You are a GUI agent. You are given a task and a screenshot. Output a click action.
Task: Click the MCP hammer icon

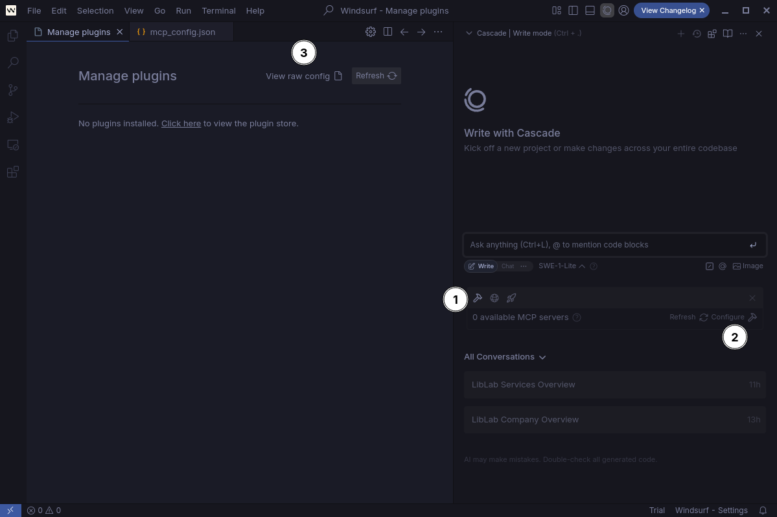[478, 297]
